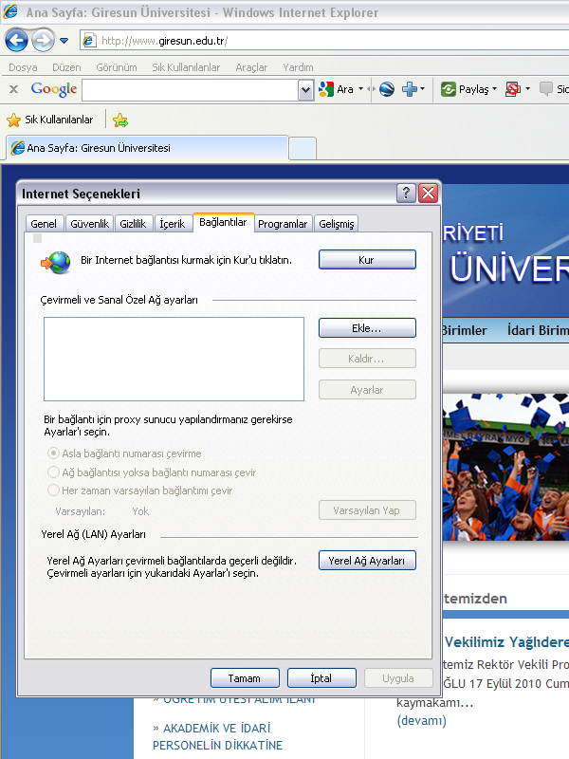Select 'Her zaman varsayılan bağlantımı çevir' option
Image resolution: width=569 pixels, height=759 pixels.
point(54,491)
